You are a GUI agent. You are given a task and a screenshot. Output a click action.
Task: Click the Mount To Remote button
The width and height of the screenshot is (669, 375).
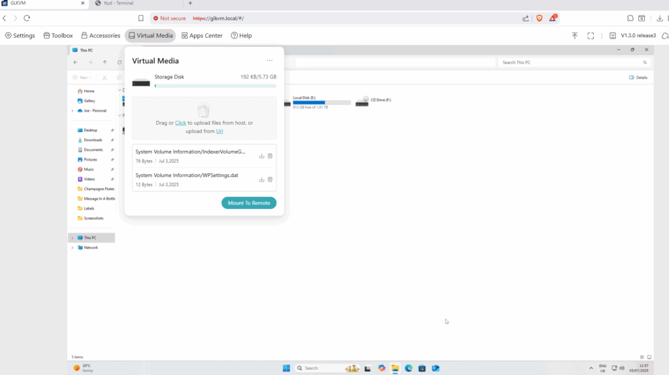click(x=249, y=203)
